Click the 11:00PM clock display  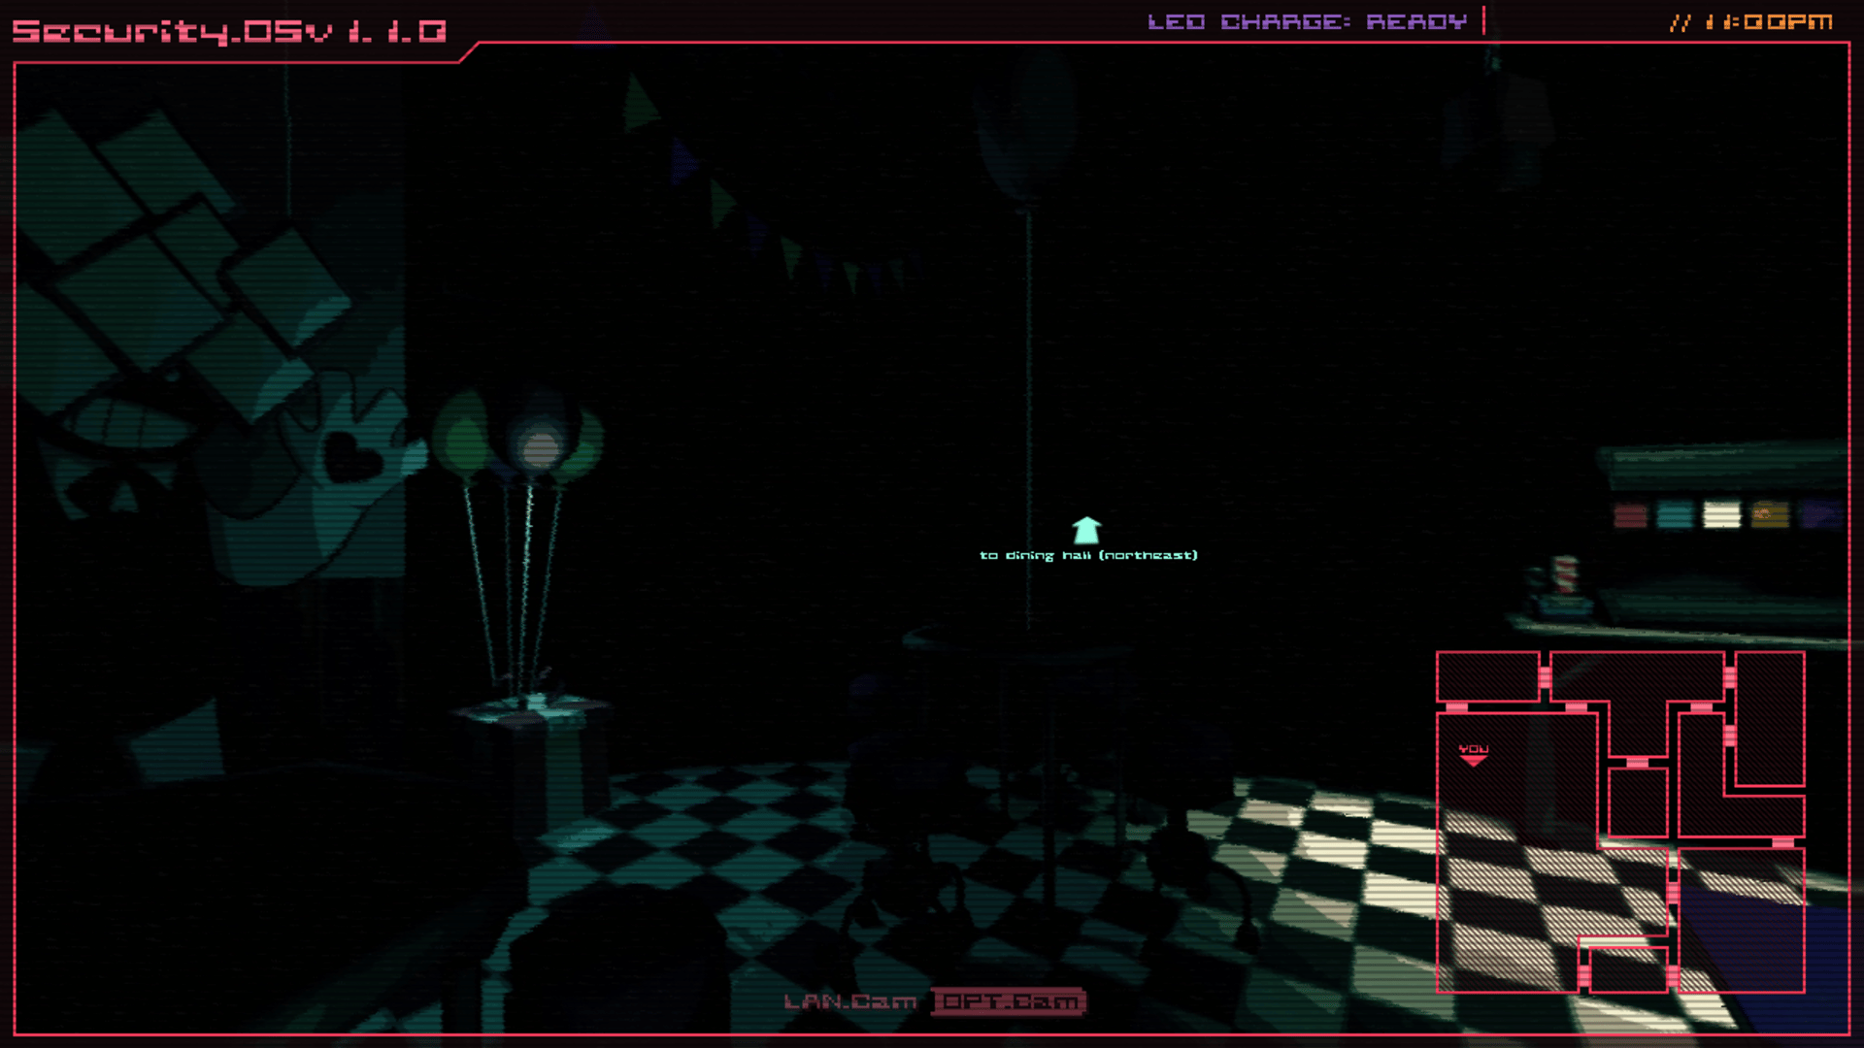click(x=1767, y=21)
